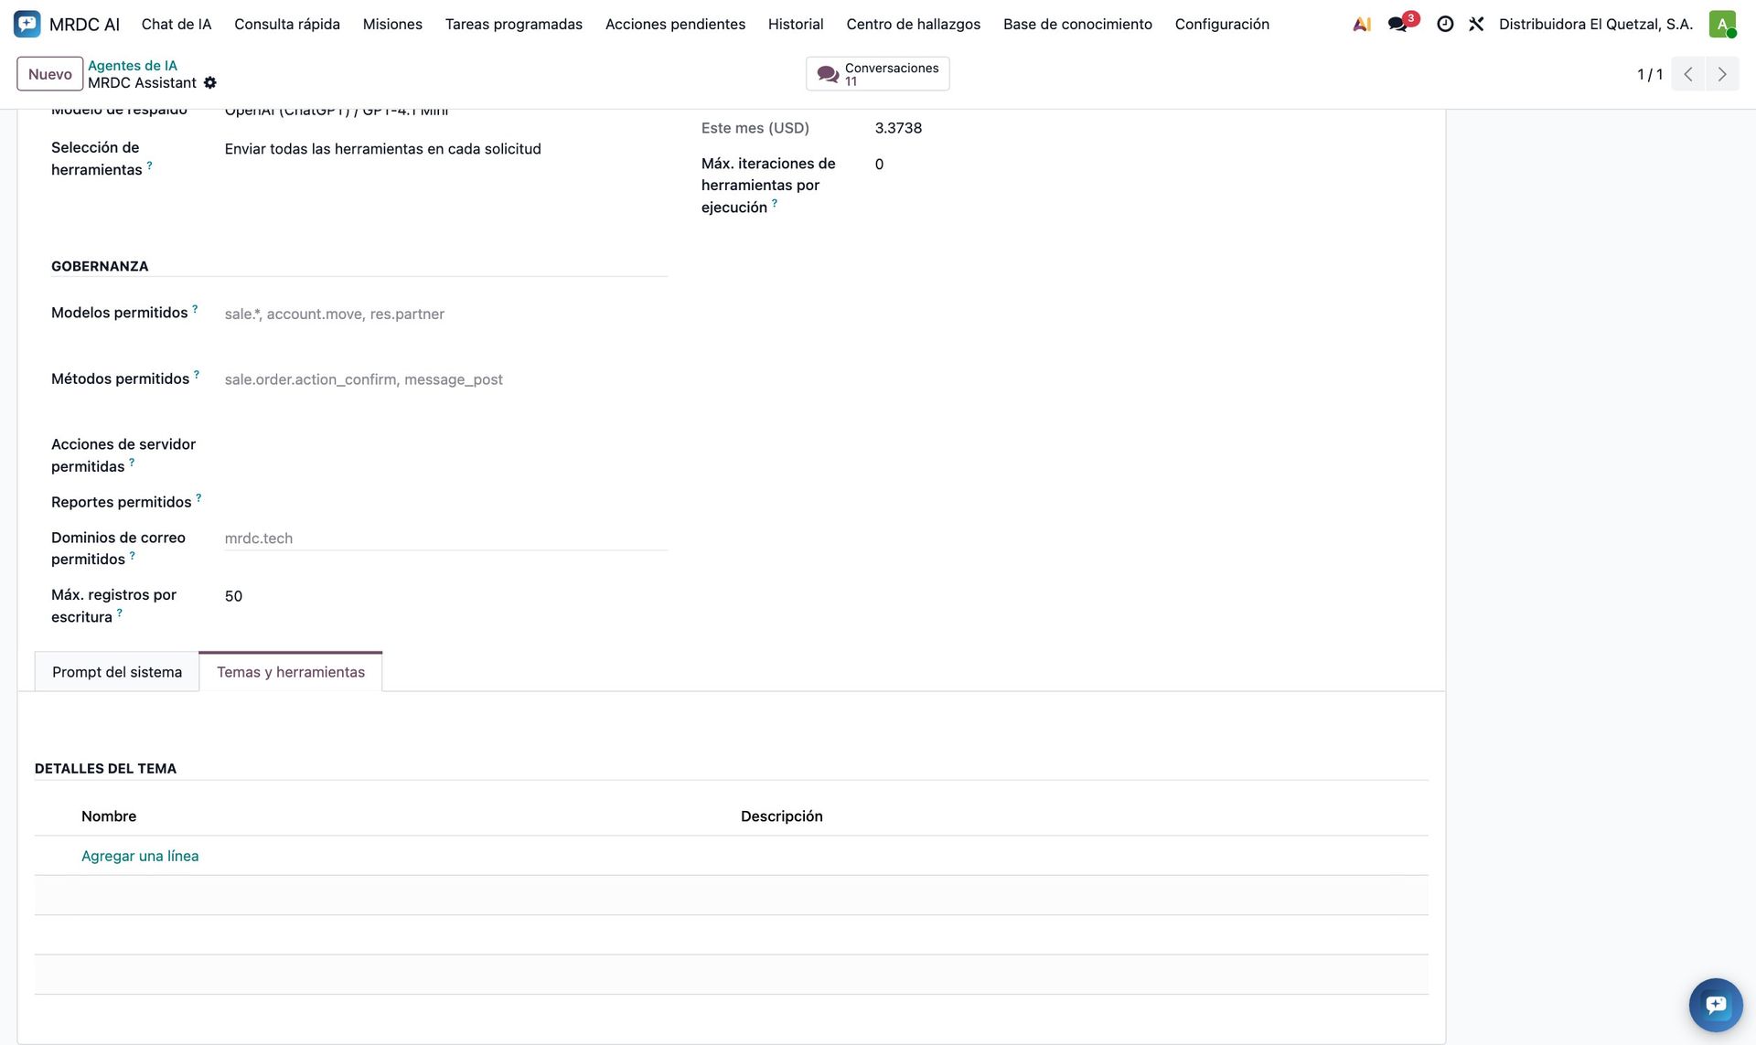Viewport: 1756px width, 1045px height.
Task: Open the colorful AI assistant icon in navbar
Action: pyautogui.click(x=1362, y=25)
